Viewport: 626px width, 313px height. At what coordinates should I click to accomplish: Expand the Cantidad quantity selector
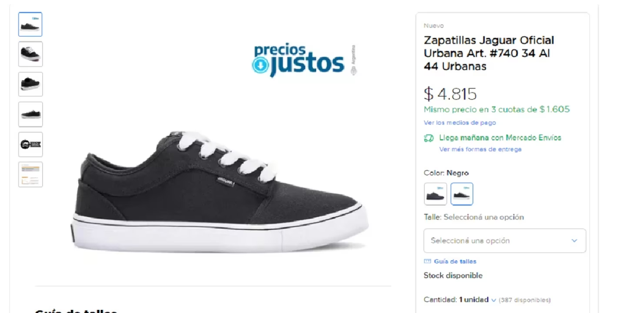tap(477, 300)
